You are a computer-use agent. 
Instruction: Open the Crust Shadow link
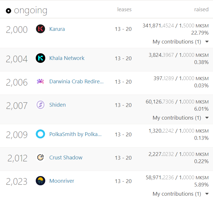coord(66,158)
